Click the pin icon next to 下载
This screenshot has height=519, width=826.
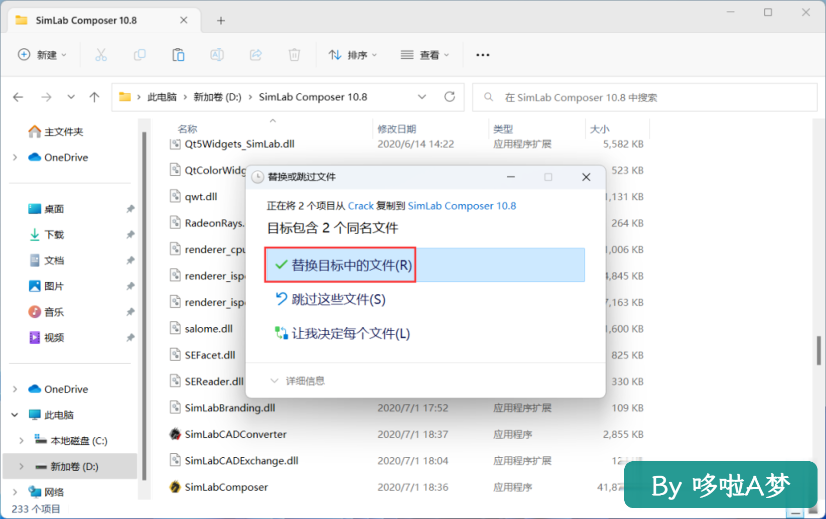[x=131, y=235]
